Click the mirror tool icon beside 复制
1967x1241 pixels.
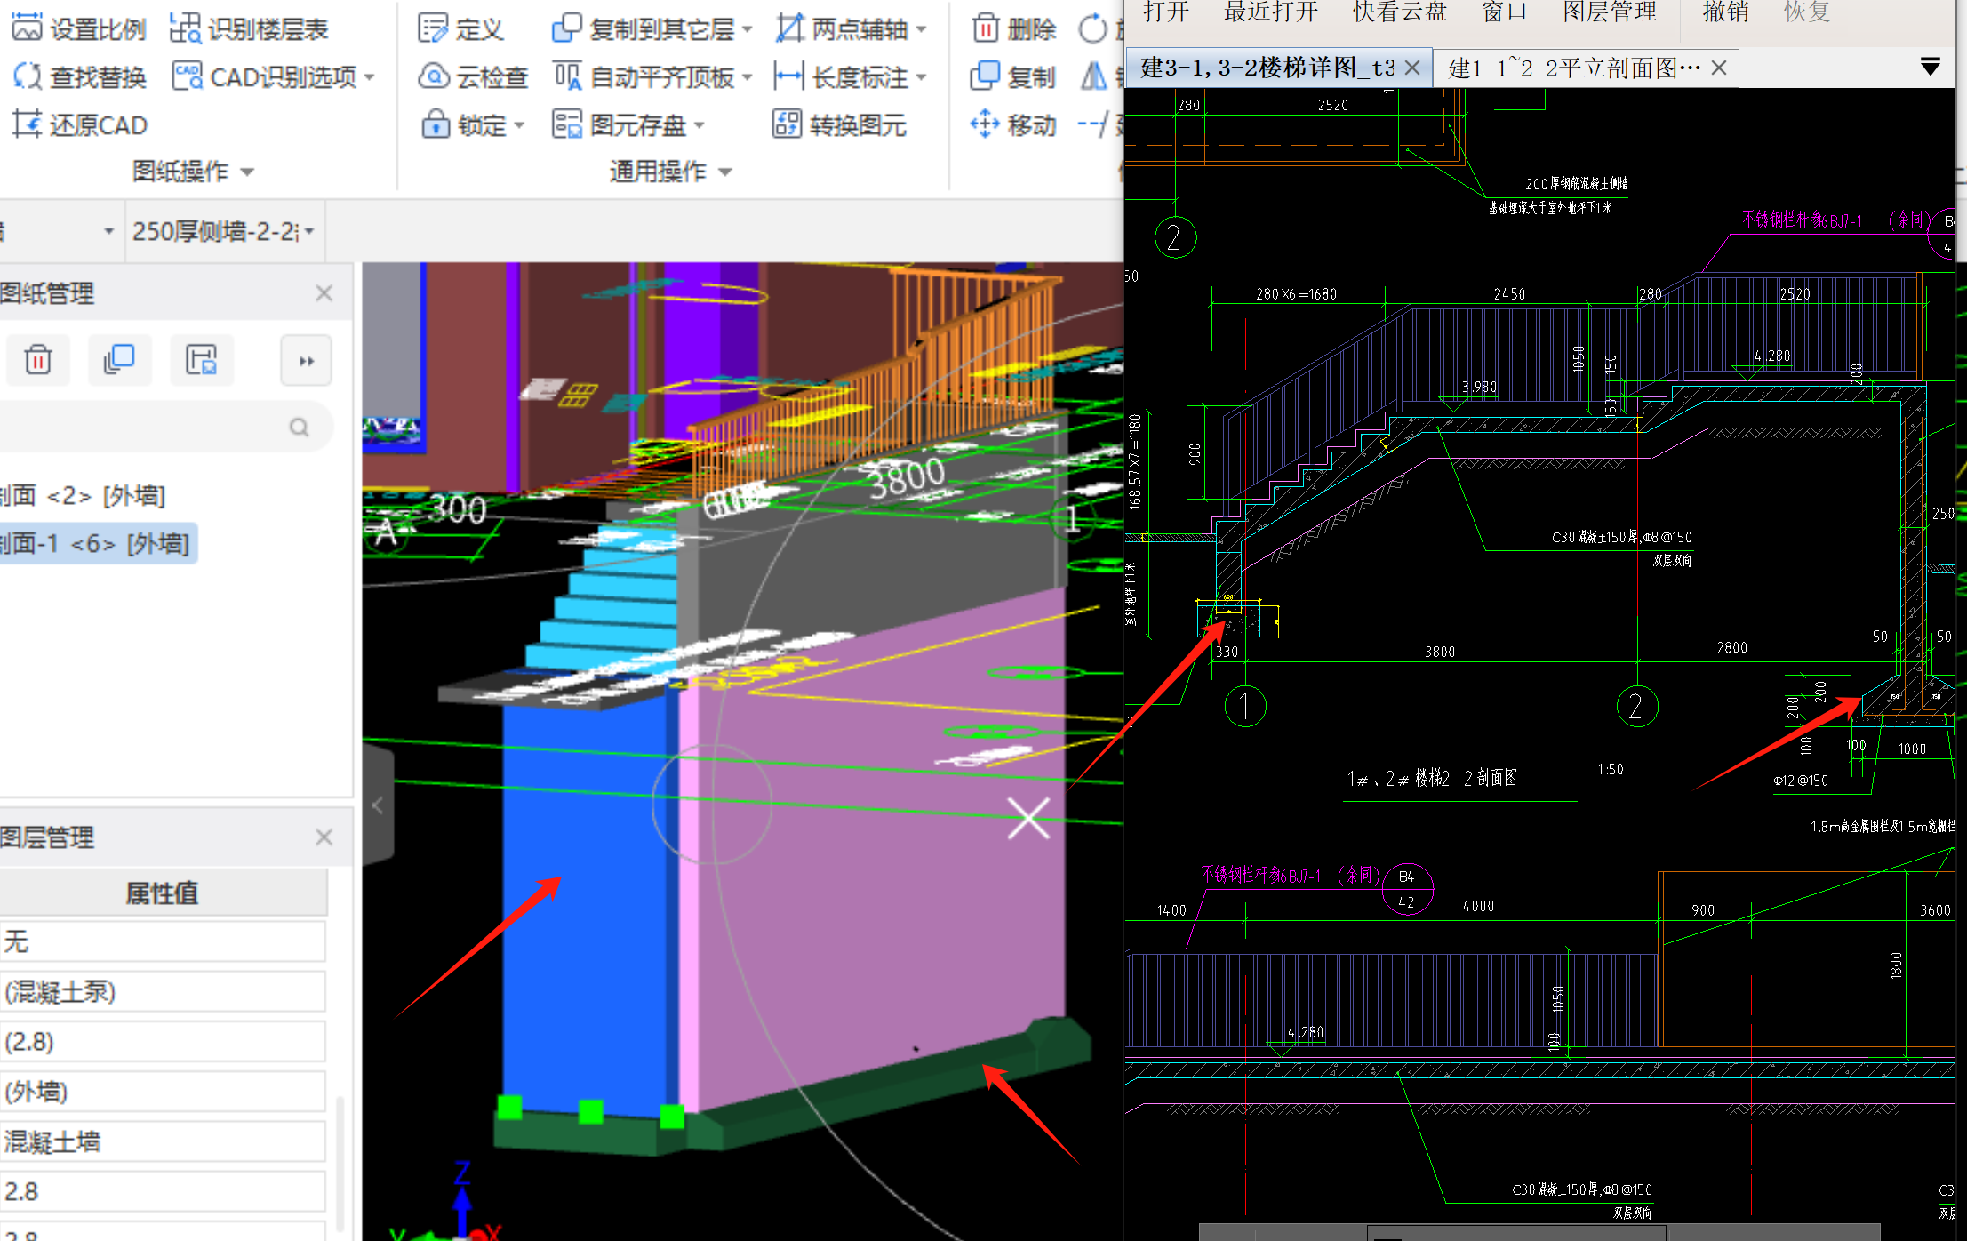[x=1094, y=77]
